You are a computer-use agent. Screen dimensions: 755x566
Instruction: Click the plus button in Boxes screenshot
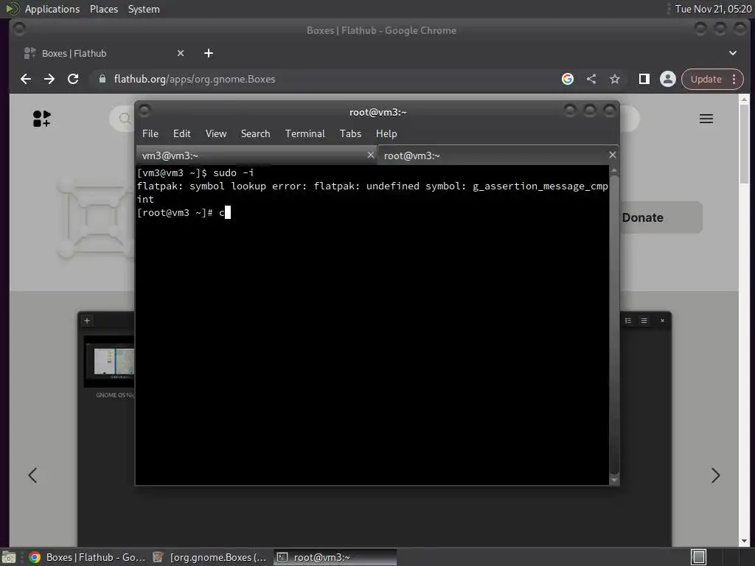click(x=87, y=321)
